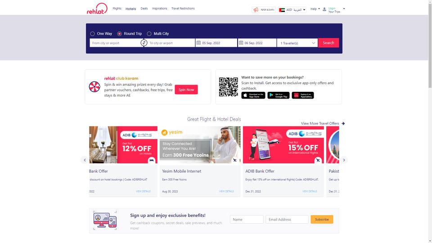Click the To city or airport field
Screen dimensions: 432x243
point(171,43)
